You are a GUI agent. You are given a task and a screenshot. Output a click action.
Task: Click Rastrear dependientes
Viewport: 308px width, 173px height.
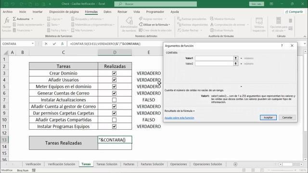tap(192, 25)
